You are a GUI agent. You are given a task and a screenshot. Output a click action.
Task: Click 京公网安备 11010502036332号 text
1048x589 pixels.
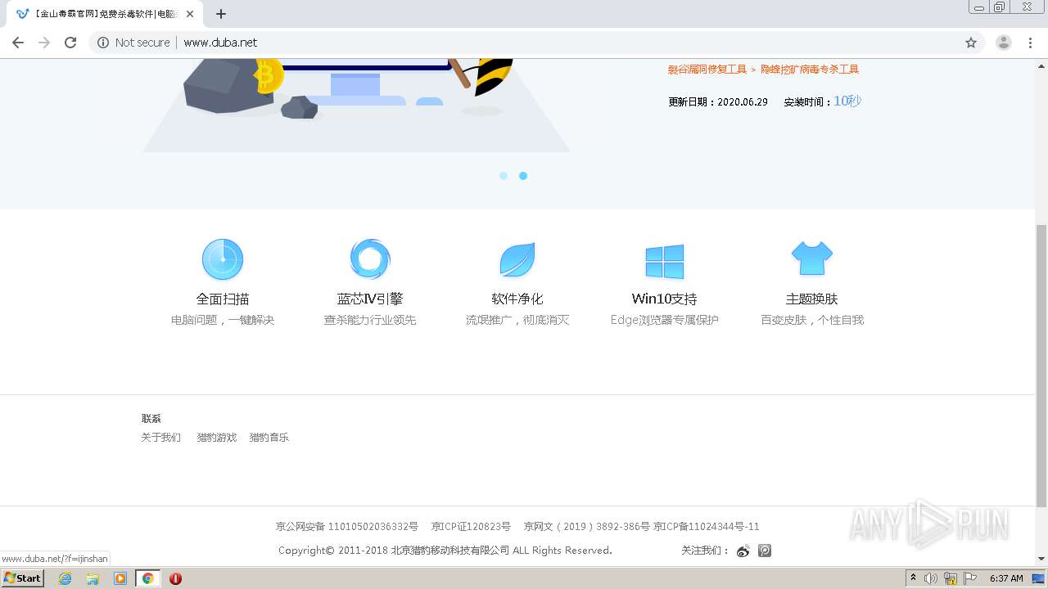point(347,527)
